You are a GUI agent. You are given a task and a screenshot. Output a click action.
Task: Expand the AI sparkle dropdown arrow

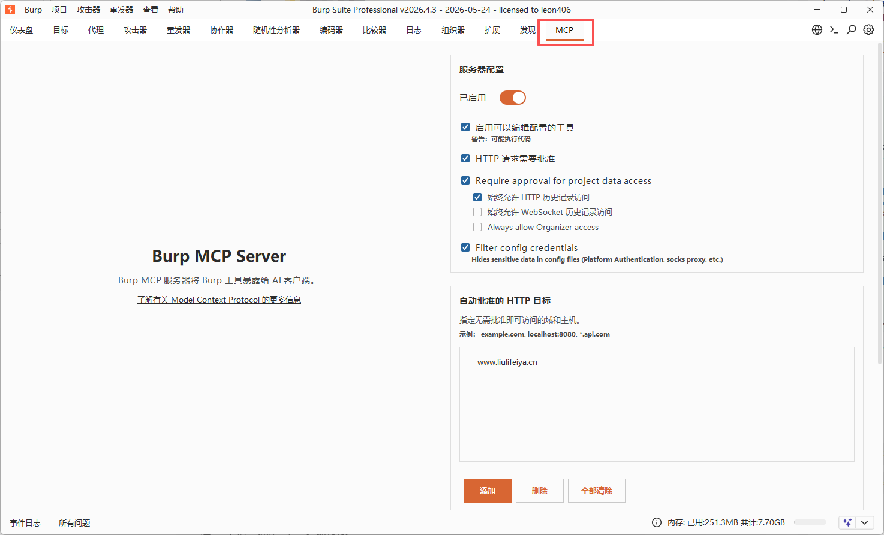pos(864,522)
